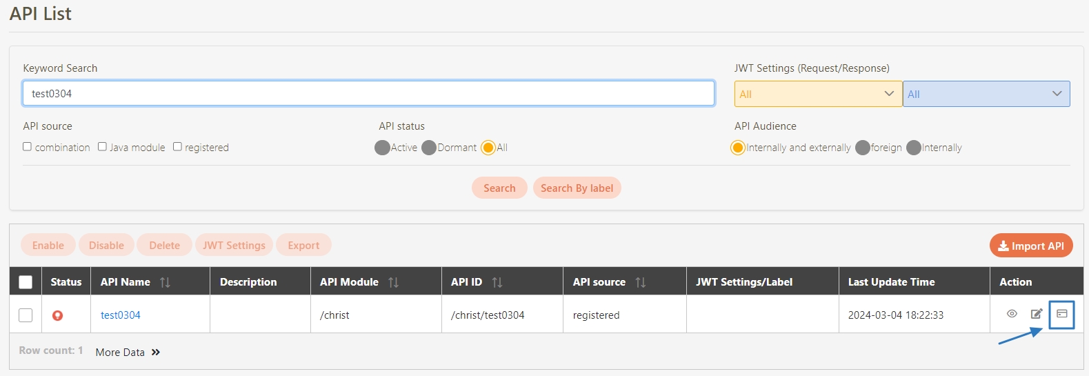Click the view eye icon for test0304

1012,314
